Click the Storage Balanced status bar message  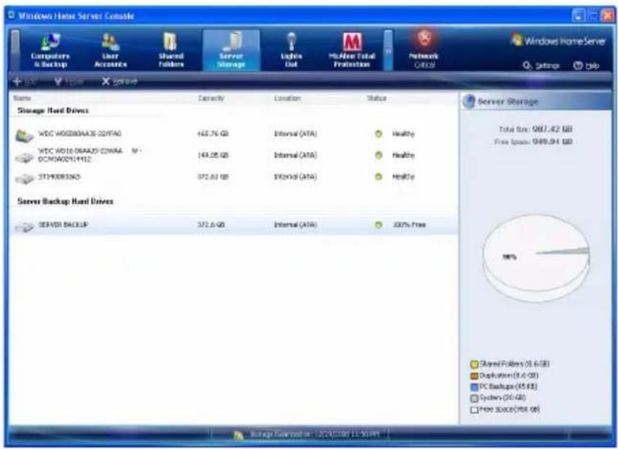pyautogui.click(x=315, y=435)
